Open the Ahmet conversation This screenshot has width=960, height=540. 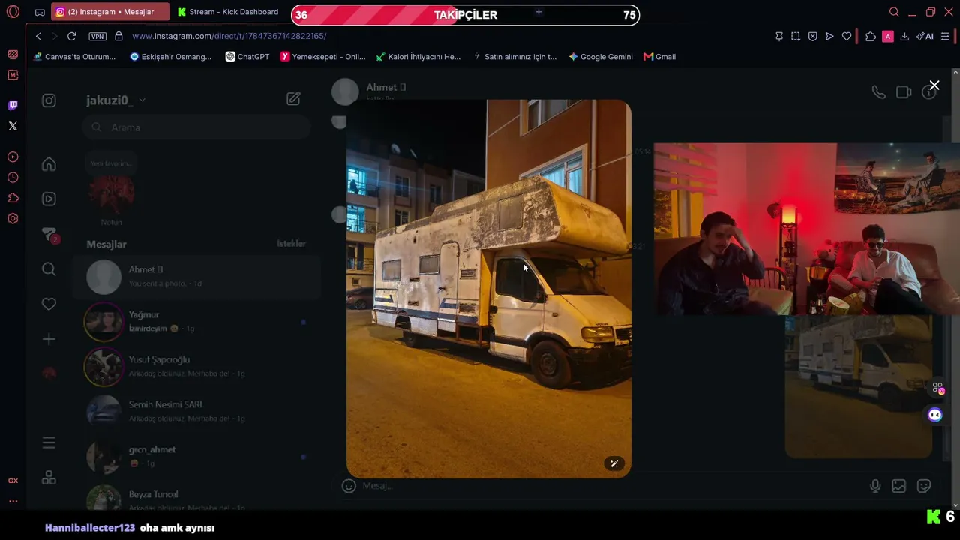click(197, 277)
